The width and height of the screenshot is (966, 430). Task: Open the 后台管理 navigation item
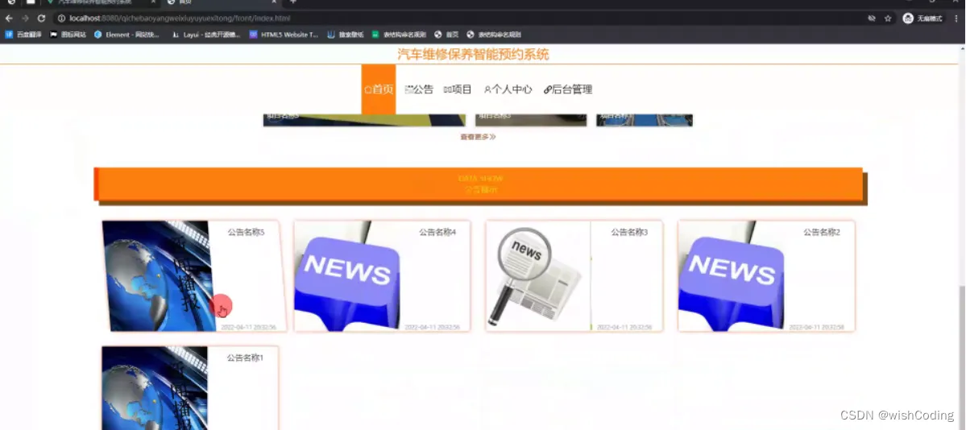568,89
